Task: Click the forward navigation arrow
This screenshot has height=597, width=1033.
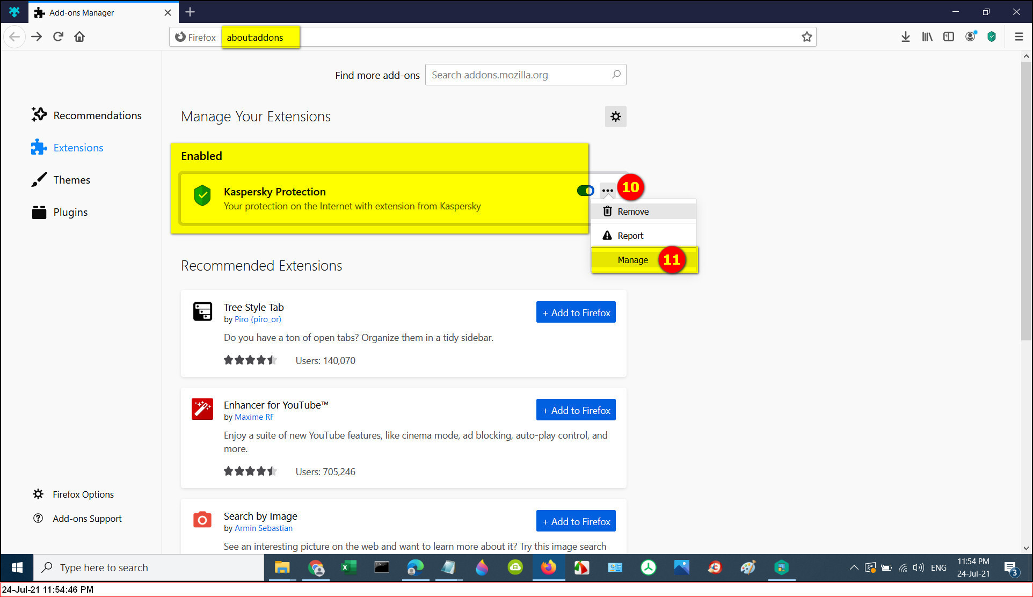Action: click(x=37, y=37)
